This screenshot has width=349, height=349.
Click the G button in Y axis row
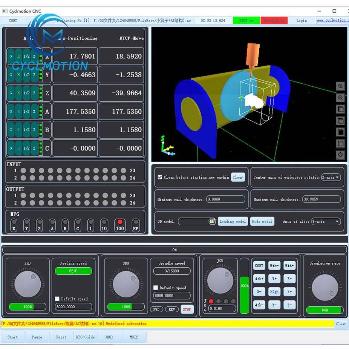click(11, 75)
